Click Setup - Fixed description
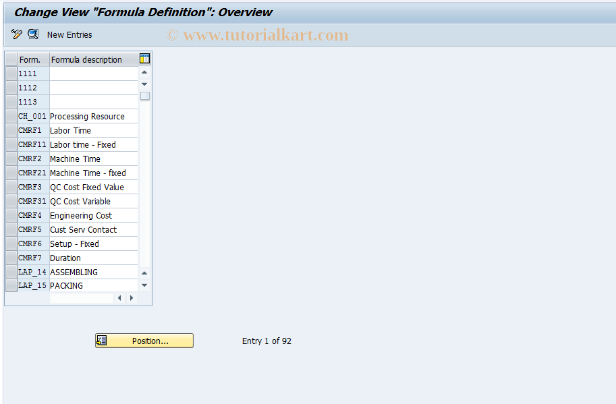Viewport: 616px width, 404px height. (x=94, y=243)
